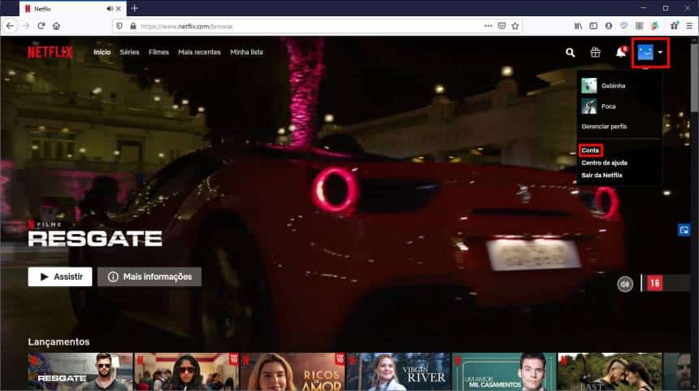699x391 pixels.
Task: Bookmark this page with the star
Action: pyautogui.click(x=515, y=26)
